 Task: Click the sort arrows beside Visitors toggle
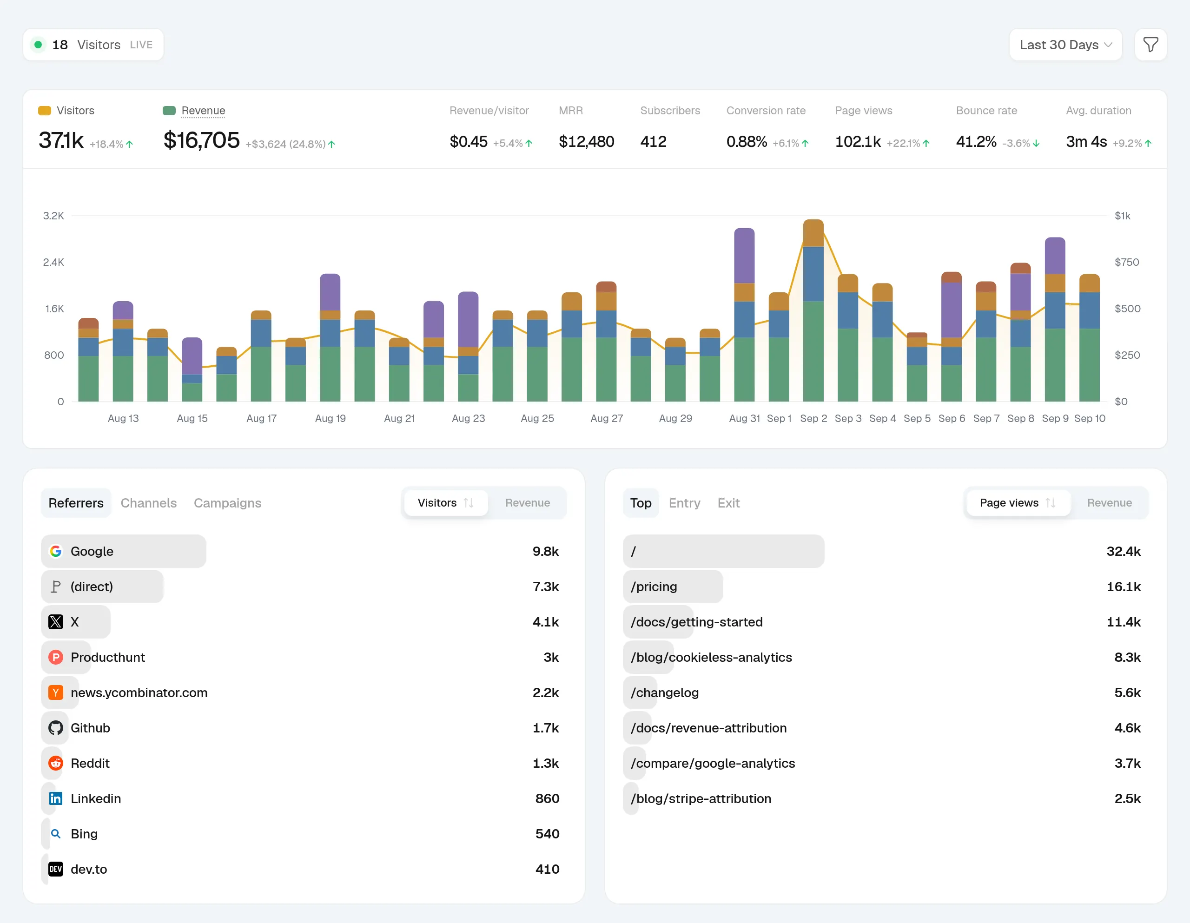click(x=469, y=503)
